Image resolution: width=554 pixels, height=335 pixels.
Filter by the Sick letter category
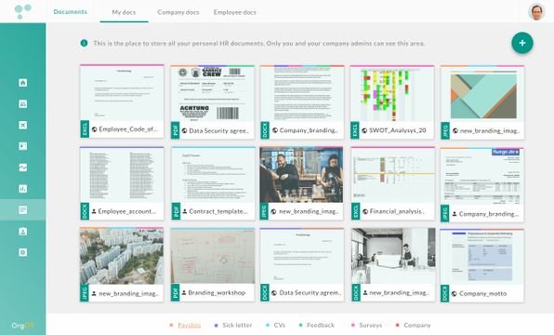pos(237,325)
